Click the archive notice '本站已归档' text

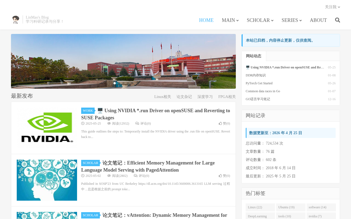pos(280,41)
